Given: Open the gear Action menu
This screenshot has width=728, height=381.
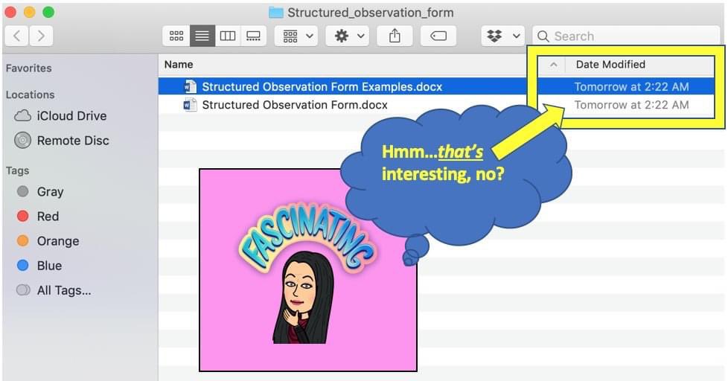Looking at the screenshot, I should 348,36.
